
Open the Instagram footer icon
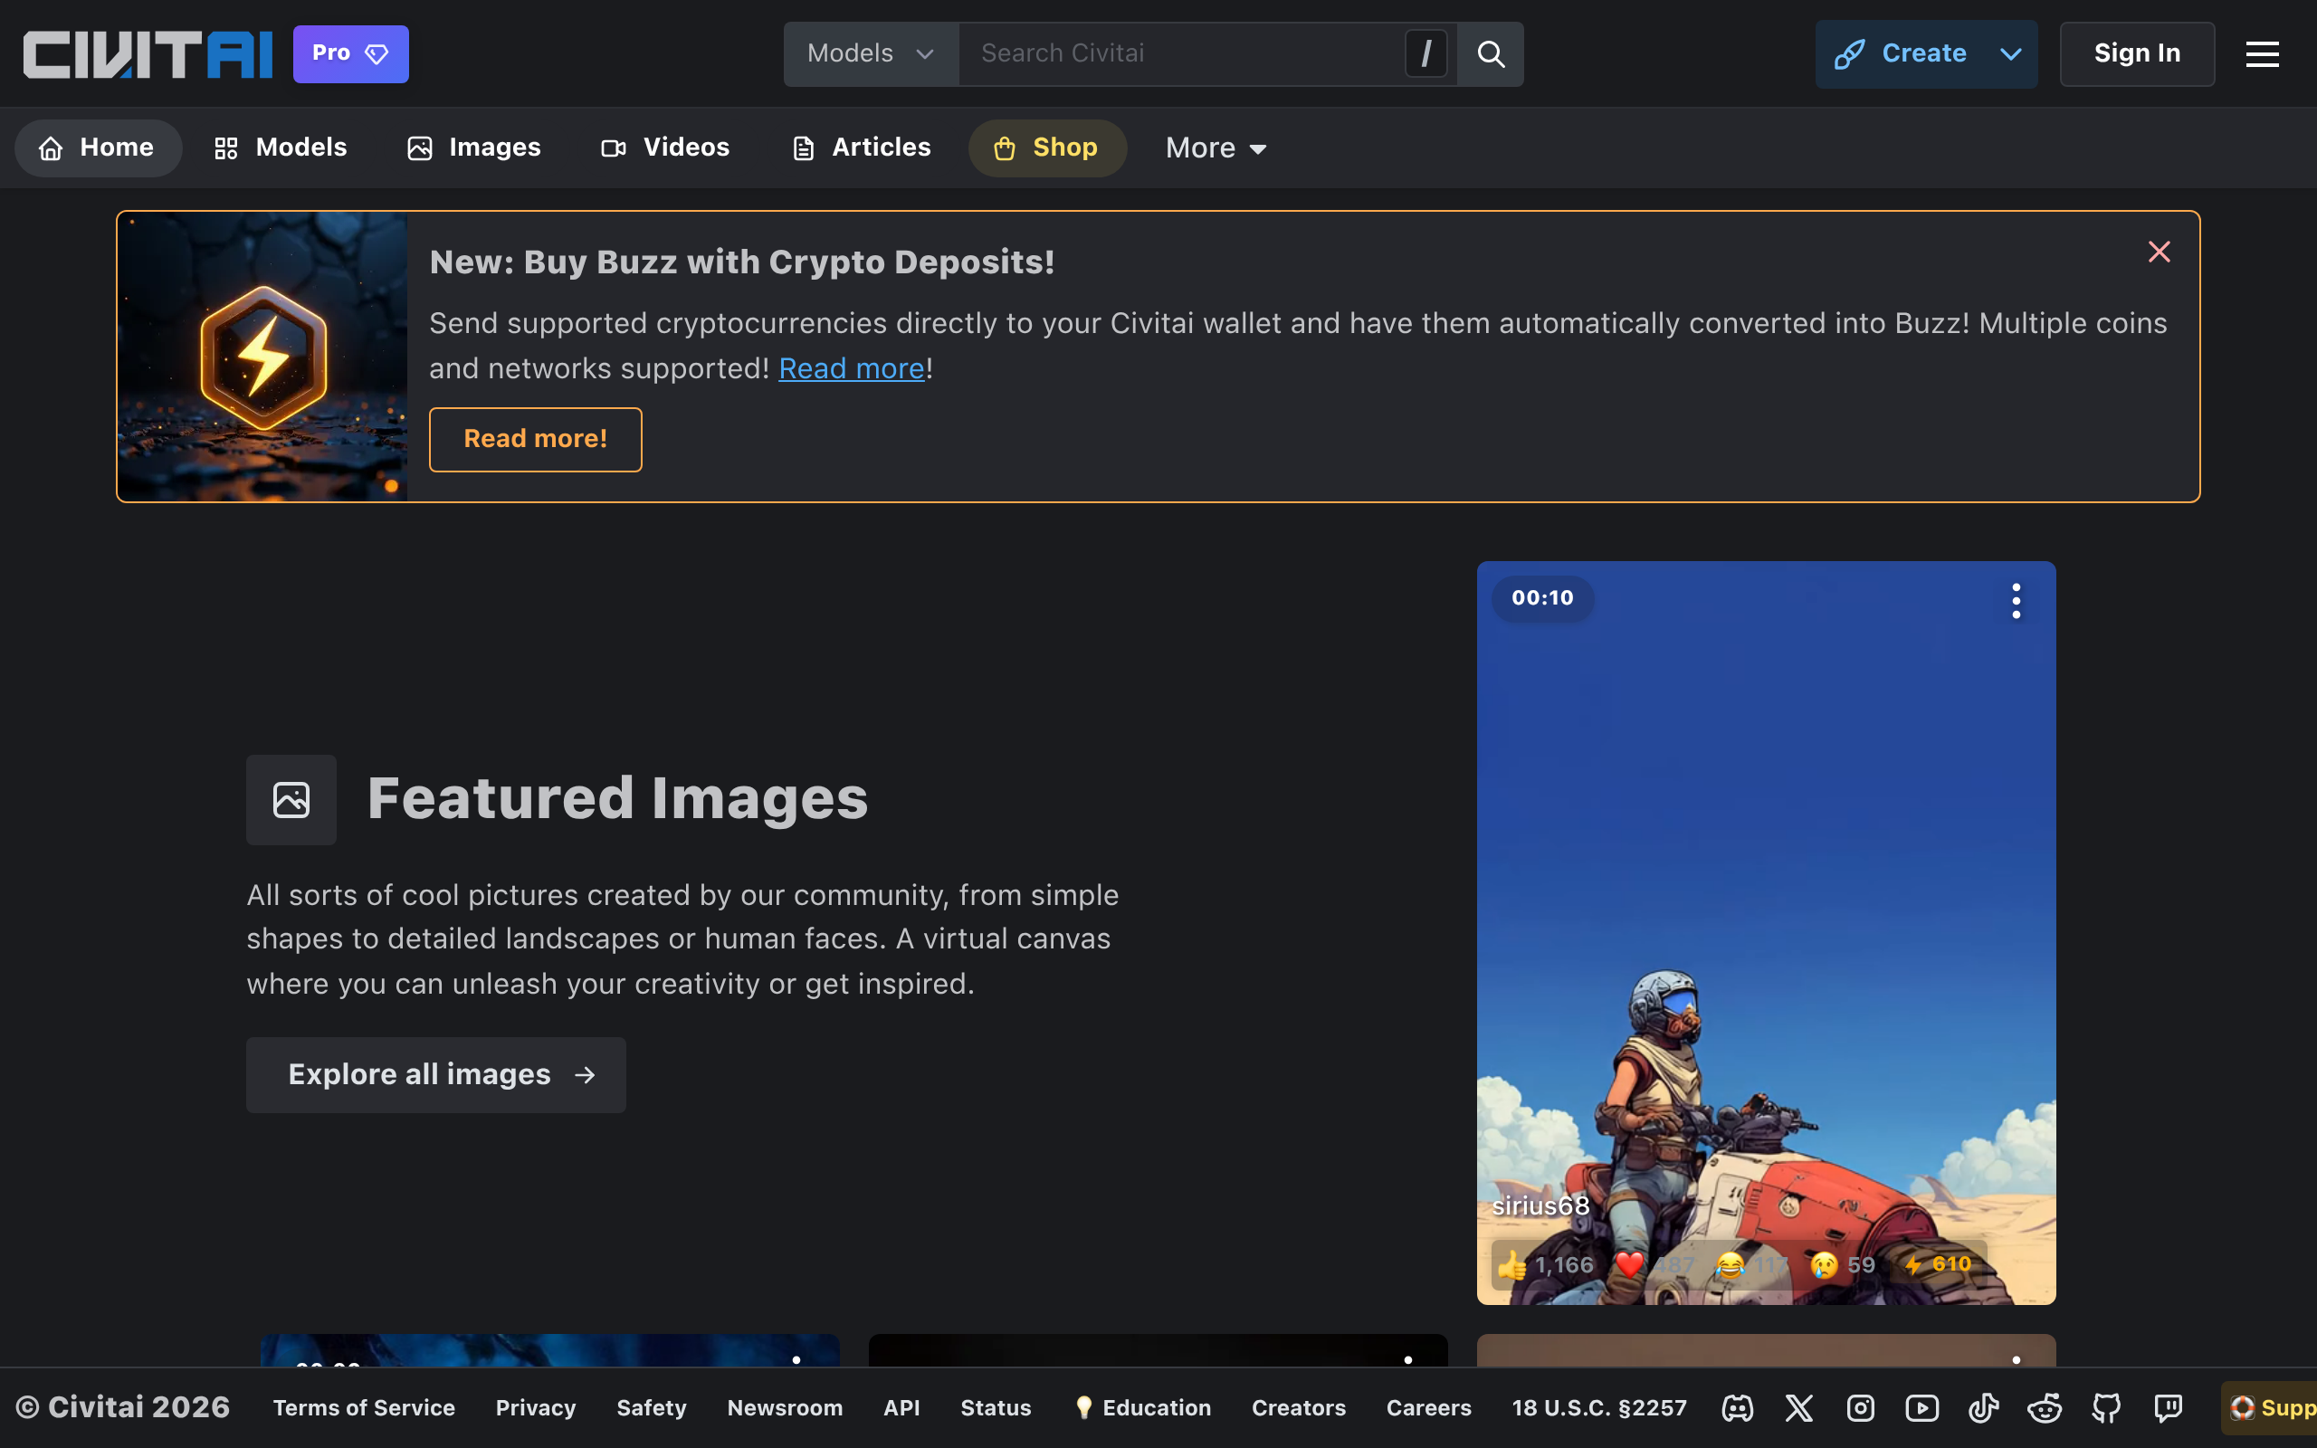(1860, 1408)
